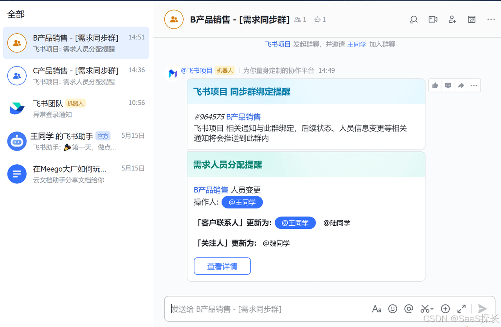Open C产品销售 - [需求同步群] conversation
The image size is (501, 327).
76,76
